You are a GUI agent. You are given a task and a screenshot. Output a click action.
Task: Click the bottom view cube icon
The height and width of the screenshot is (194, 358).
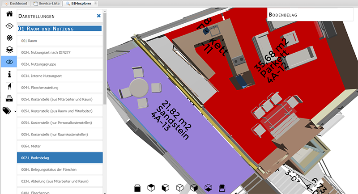pos(208,188)
